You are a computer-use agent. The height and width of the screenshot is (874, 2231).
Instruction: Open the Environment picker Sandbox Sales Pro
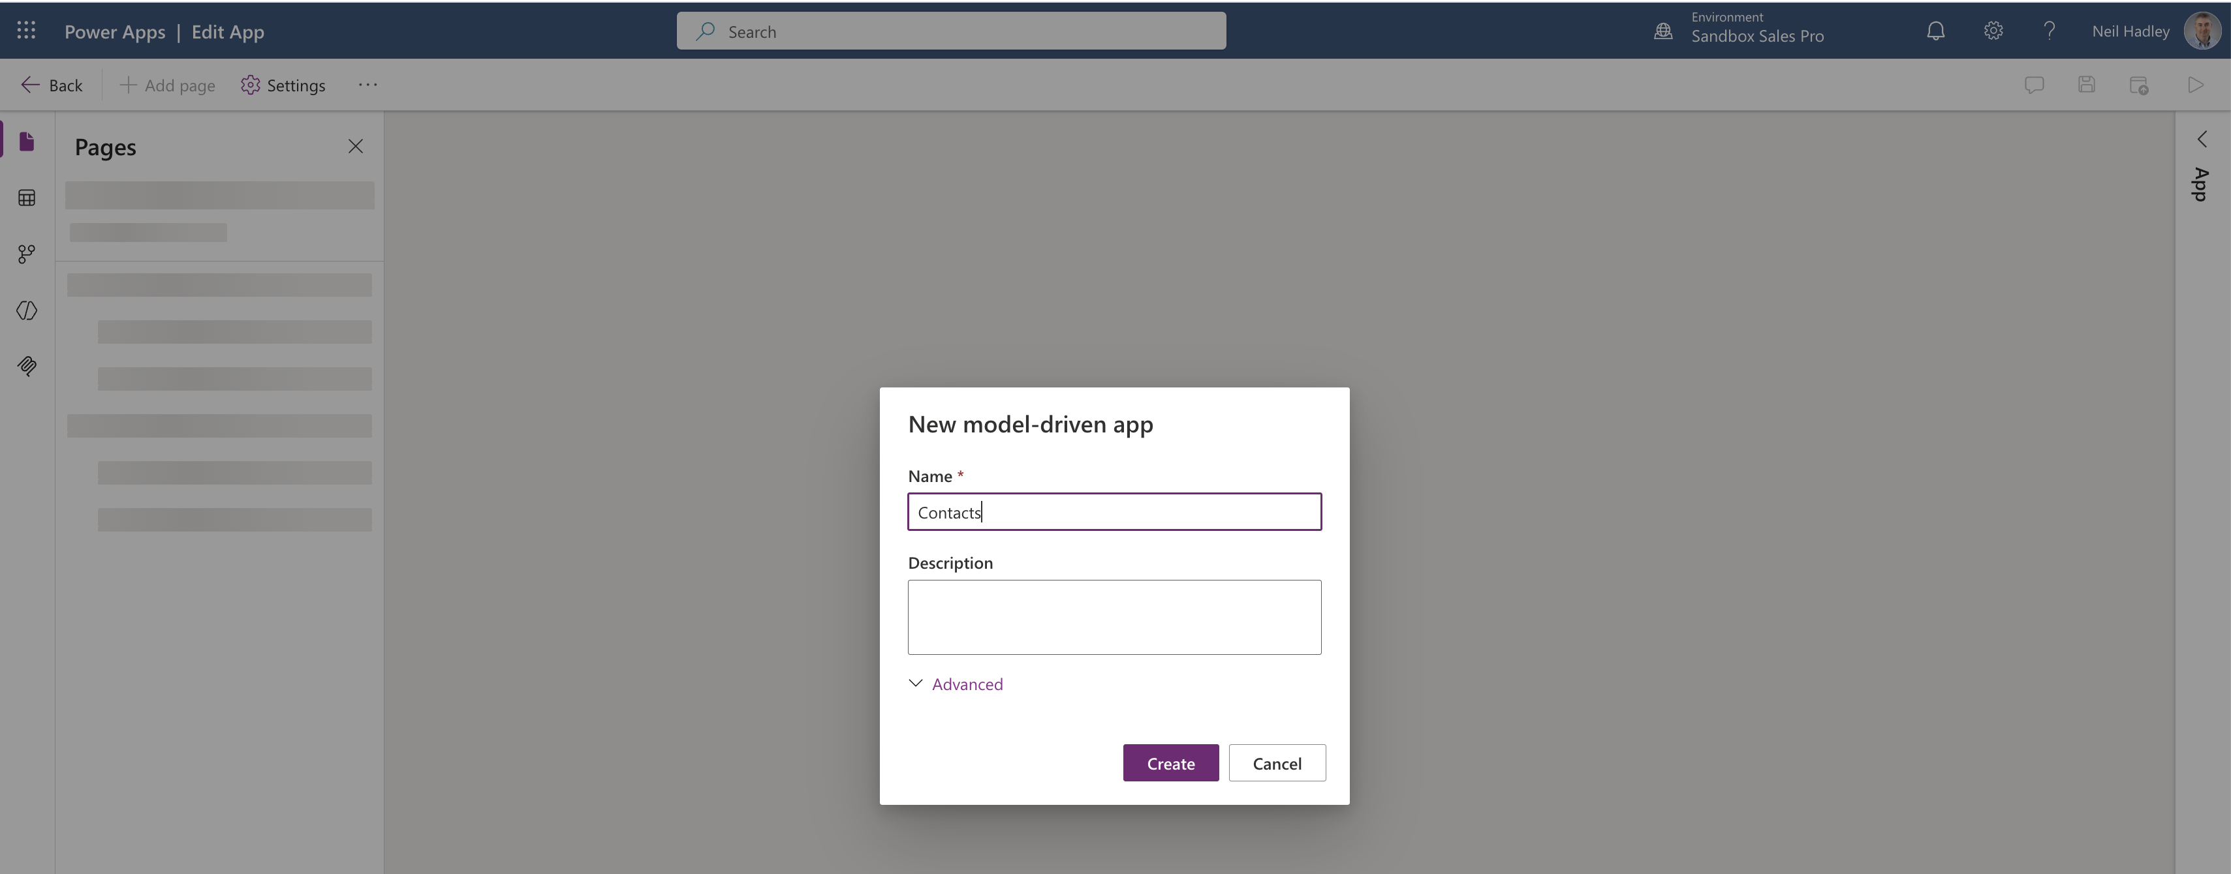click(1739, 29)
